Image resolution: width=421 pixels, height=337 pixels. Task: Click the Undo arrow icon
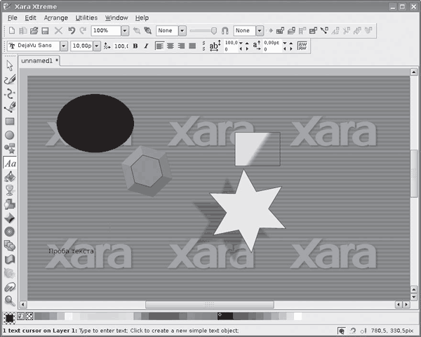[72, 31]
